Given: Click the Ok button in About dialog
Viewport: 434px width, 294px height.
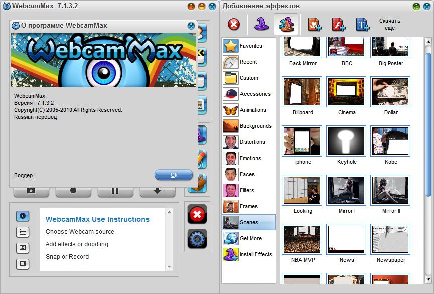Looking at the screenshot, I should click(x=174, y=175).
